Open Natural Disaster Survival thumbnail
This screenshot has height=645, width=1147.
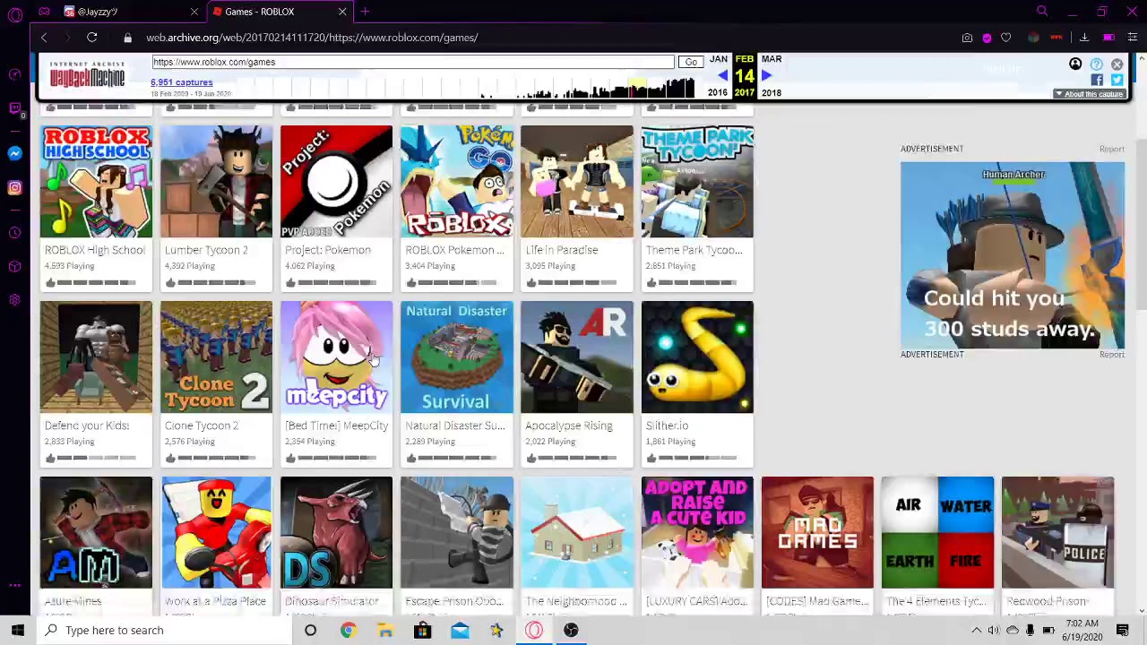pos(457,357)
